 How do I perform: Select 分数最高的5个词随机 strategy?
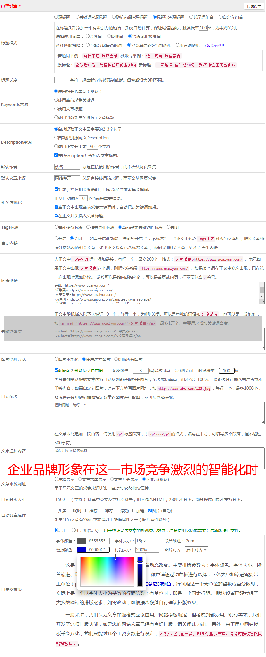tap(129, 45)
